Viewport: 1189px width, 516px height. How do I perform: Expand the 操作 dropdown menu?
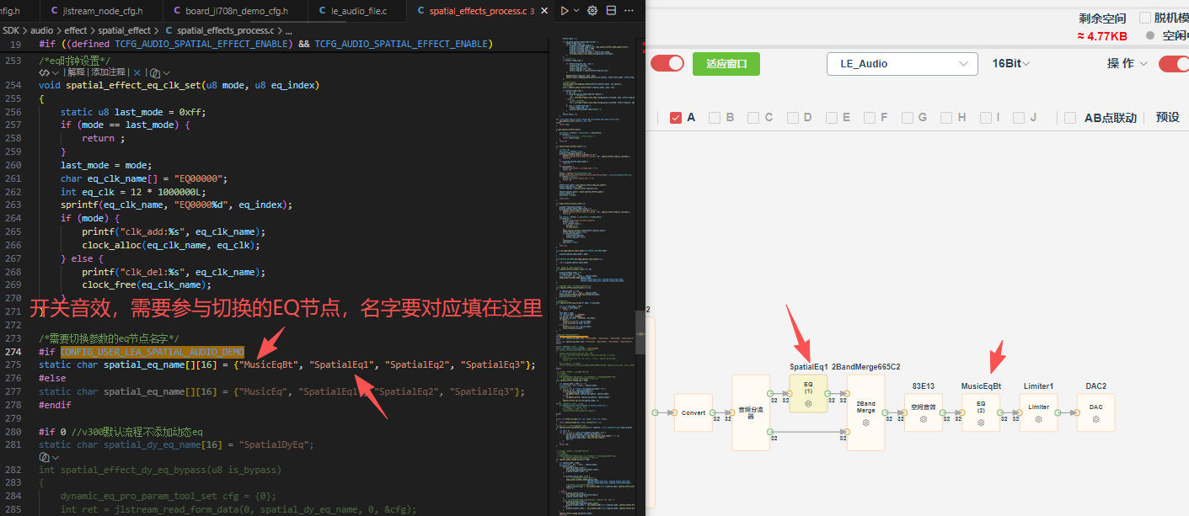pos(1127,64)
